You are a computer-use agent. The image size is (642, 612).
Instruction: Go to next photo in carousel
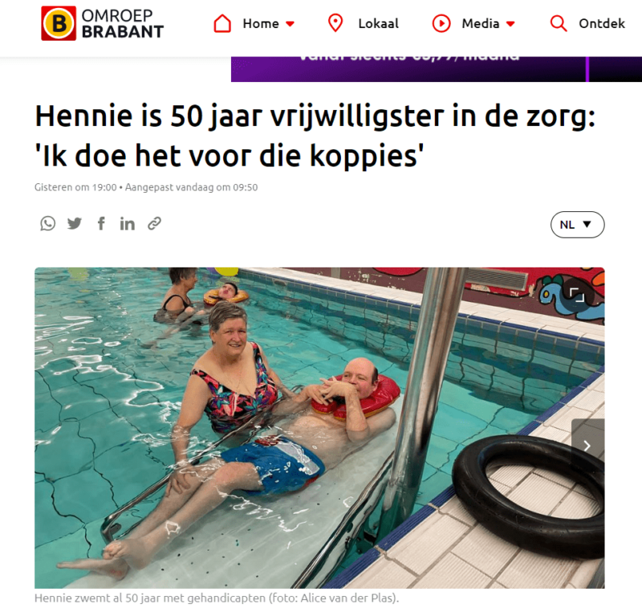[x=587, y=445]
